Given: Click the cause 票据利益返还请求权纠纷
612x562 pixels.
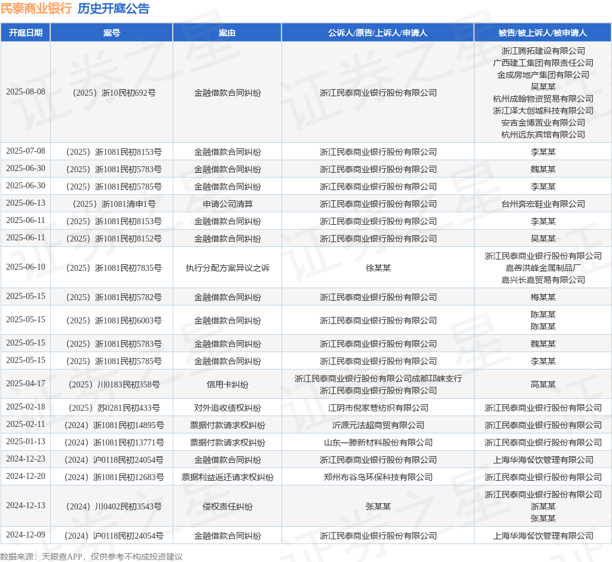Looking at the screenshot, I should pos(228,477).
